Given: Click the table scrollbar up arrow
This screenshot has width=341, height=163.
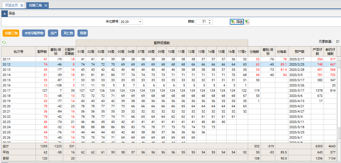Looking at the screenshot, I should pyautogui.click(x=339, y=58).
